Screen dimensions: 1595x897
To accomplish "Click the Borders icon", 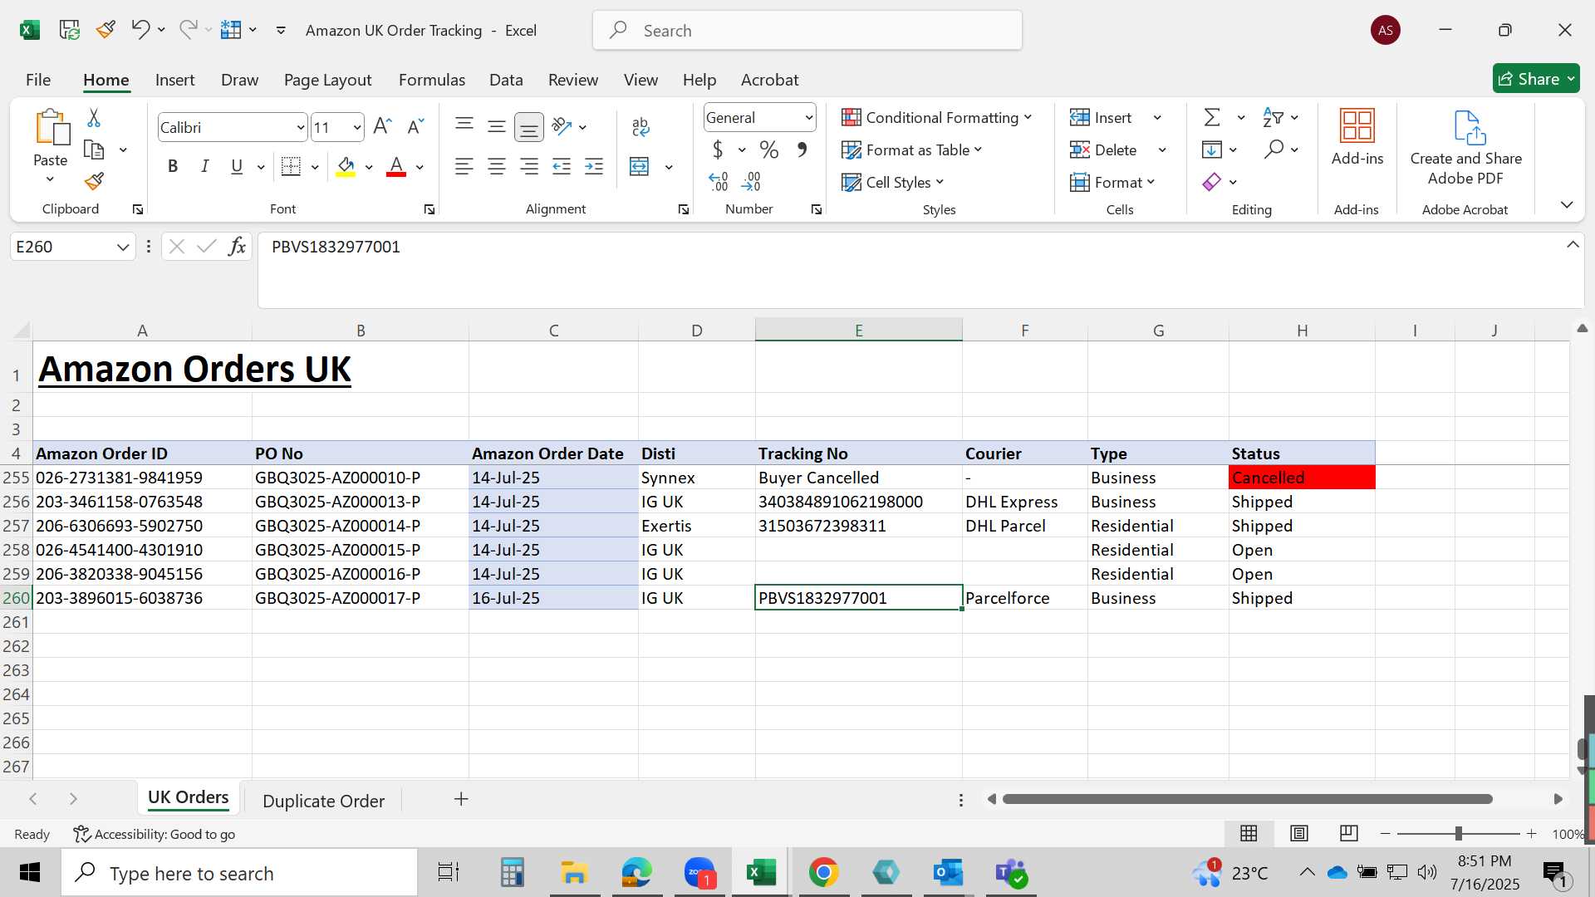I will point(291,166).
